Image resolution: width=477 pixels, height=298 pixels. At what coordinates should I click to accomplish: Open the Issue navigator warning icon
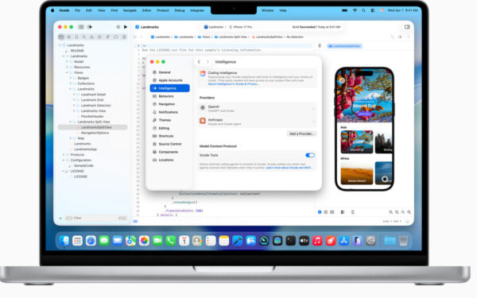pos(91,37)
